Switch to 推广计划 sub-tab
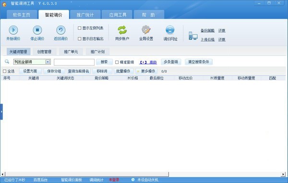 tap(97, 52)
